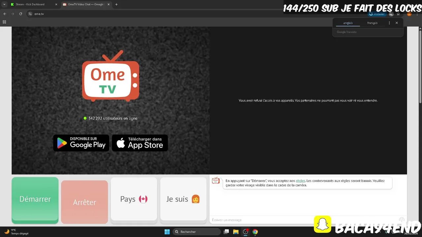The image size is (422, 237).
Task: Open Google Translate options menu
Action: [389, 23]
